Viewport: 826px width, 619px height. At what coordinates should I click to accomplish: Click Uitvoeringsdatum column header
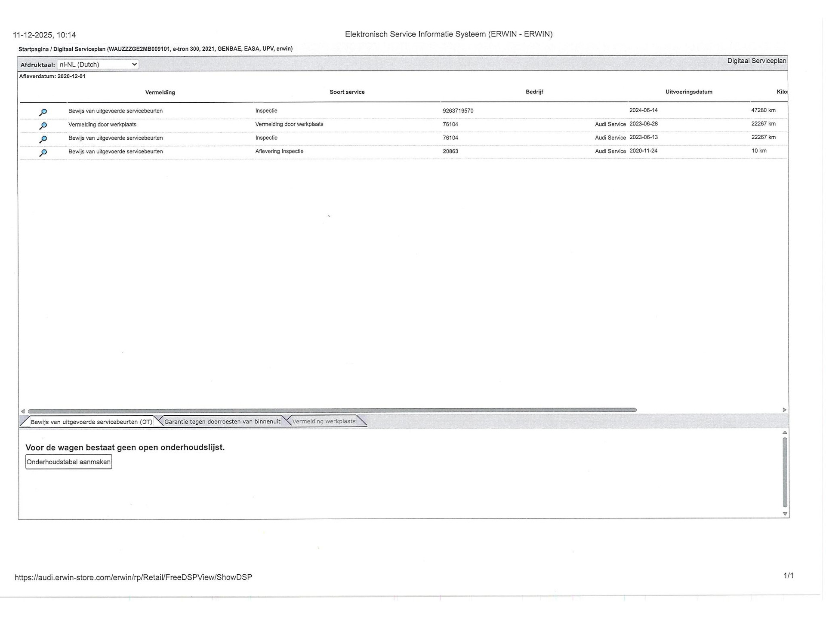tap(688, 92)
